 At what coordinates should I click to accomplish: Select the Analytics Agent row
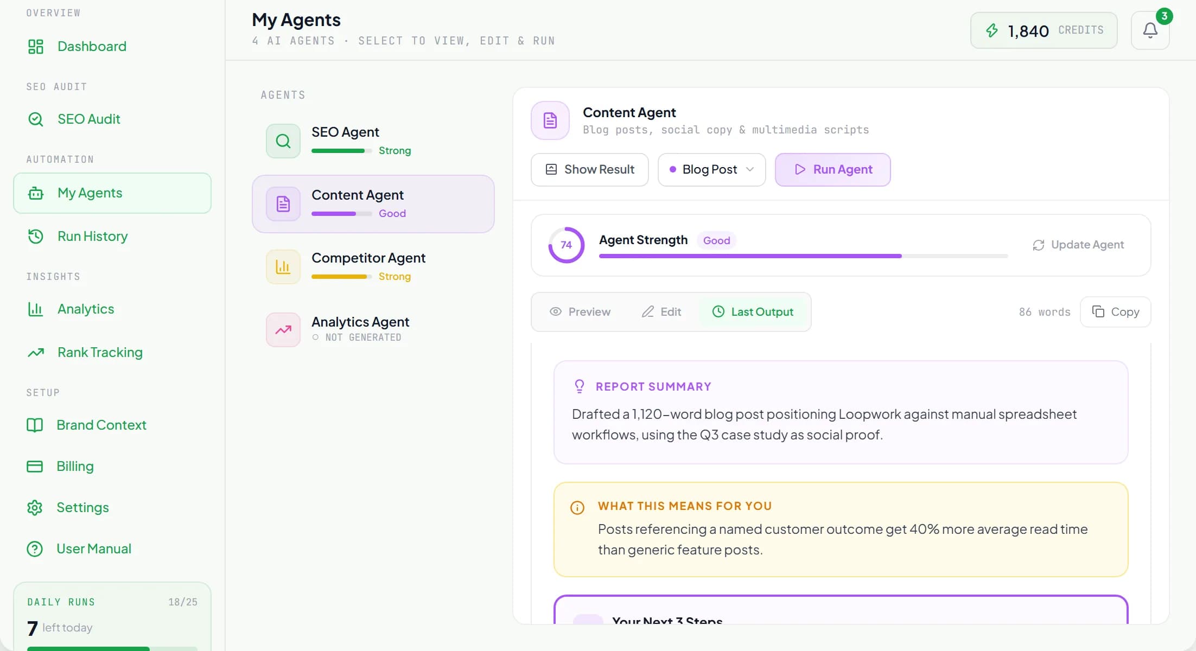373,330
